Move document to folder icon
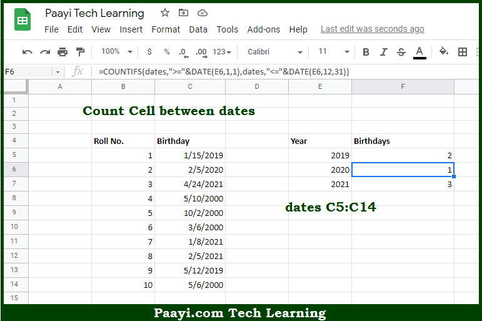Screen dimensions: 482x321 point(183,13)
